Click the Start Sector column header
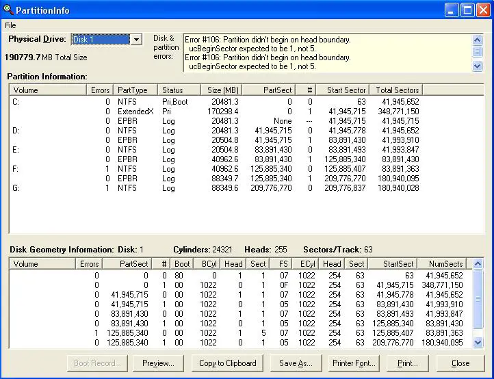The height and width of the screenshot is (379, 494). pos(343,90)
